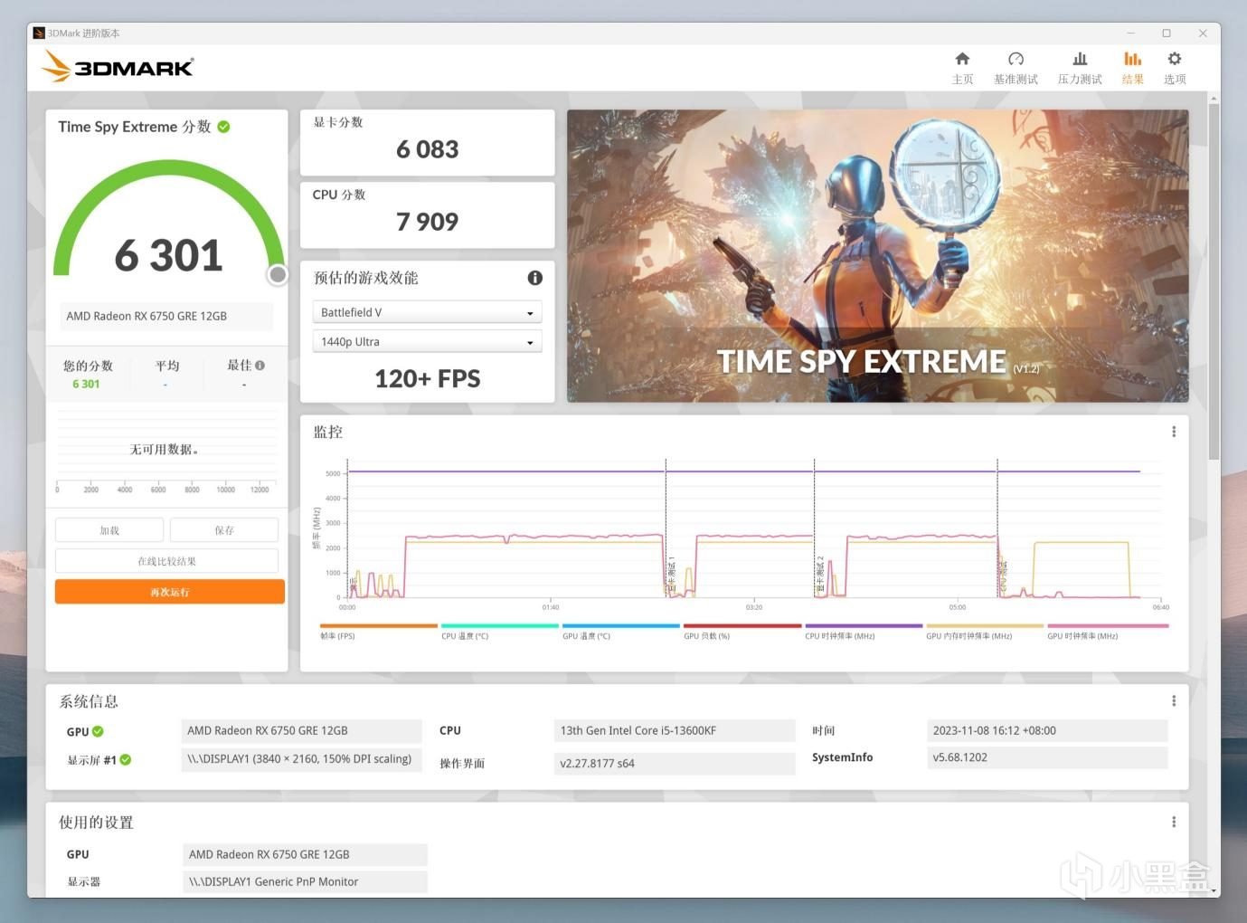Click the 13th Gen Intel Core i5-13600KF field
The height and width of the screenshot is (923, 1247).
675,730
